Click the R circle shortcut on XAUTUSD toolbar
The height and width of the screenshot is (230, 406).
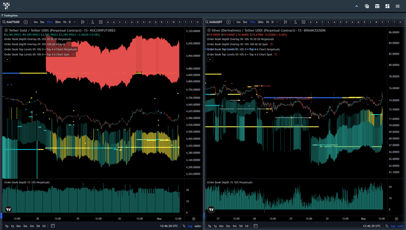pyautogui.click(x=162, y=22)
